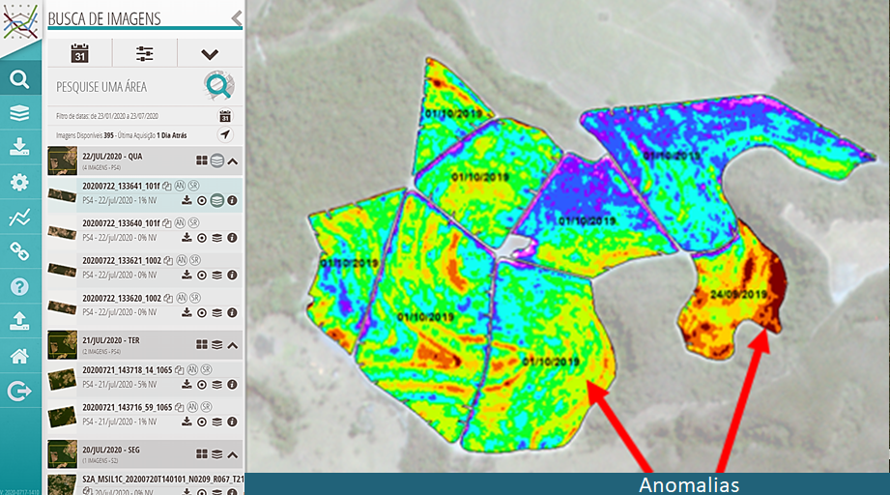
Task: Collapse the 22/JUL/2020 - QUA group
Action: [x=232, y=160]
